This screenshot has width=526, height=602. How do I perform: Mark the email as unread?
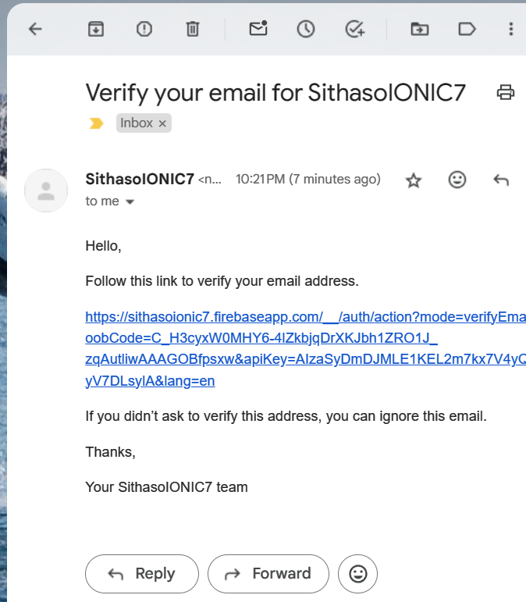coord(258,29)
